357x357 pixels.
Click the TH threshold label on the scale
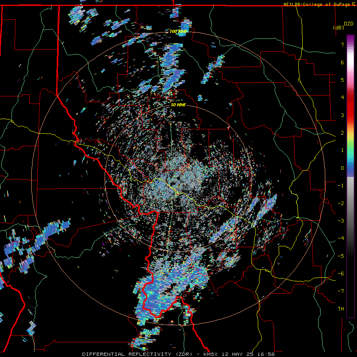[341, 309]
